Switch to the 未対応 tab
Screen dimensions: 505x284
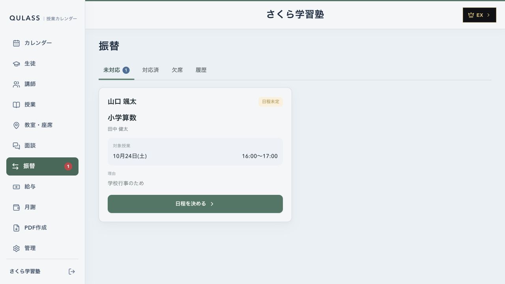point(116,70)
